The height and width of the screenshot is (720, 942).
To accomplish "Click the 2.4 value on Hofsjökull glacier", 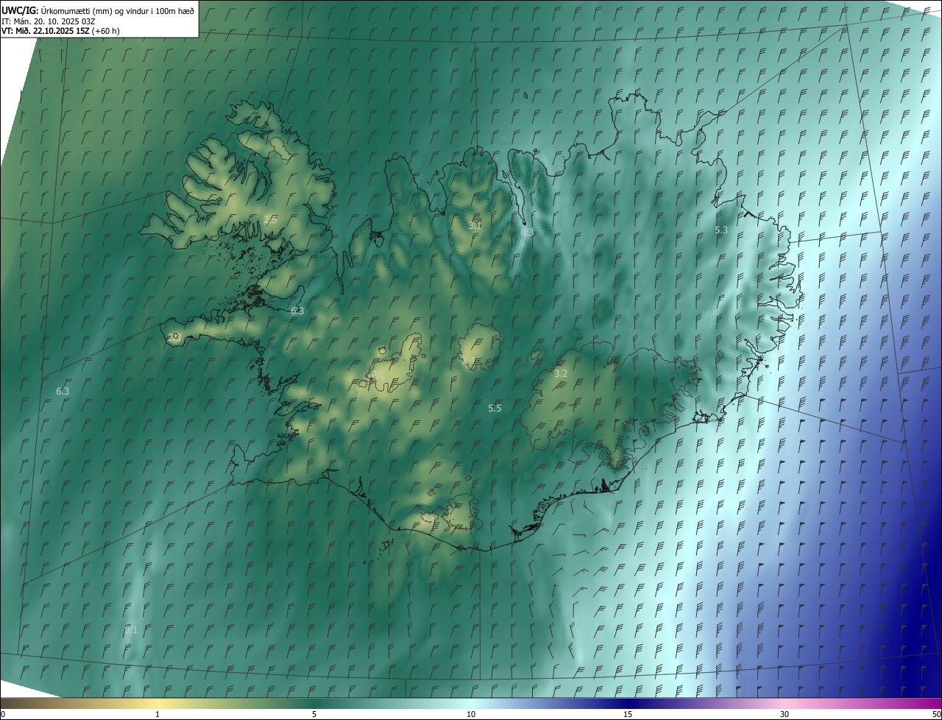I will (468, 360).
